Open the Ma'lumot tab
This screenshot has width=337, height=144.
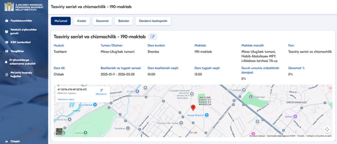(x=61, y=21)
